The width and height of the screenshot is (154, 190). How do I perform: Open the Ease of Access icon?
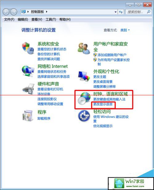point(84,116)
